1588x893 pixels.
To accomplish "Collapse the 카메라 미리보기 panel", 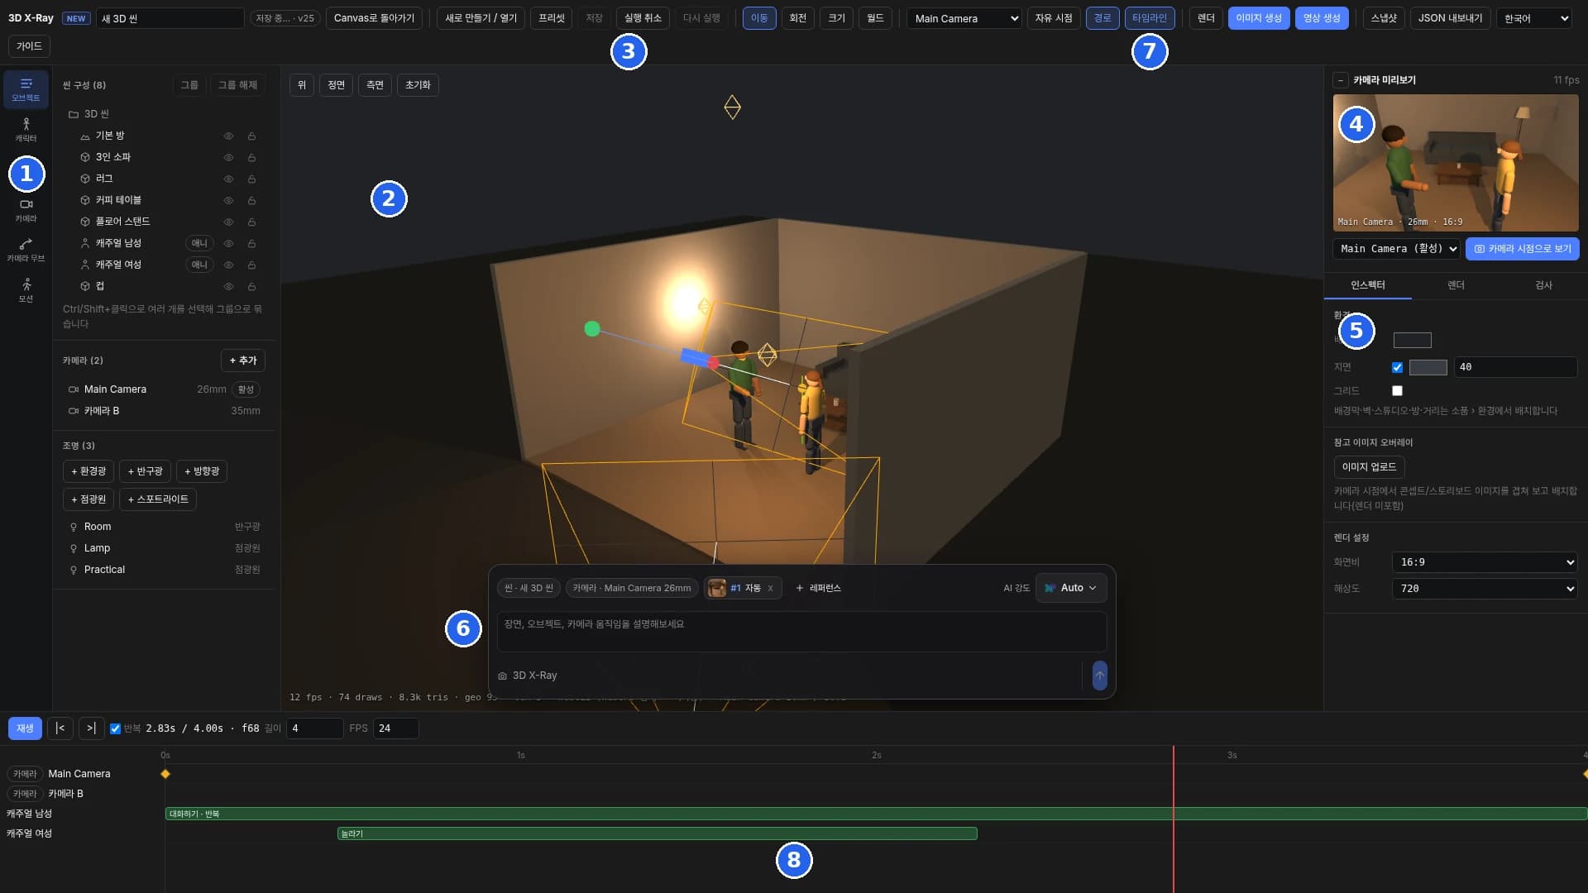I will point(1340,80).
